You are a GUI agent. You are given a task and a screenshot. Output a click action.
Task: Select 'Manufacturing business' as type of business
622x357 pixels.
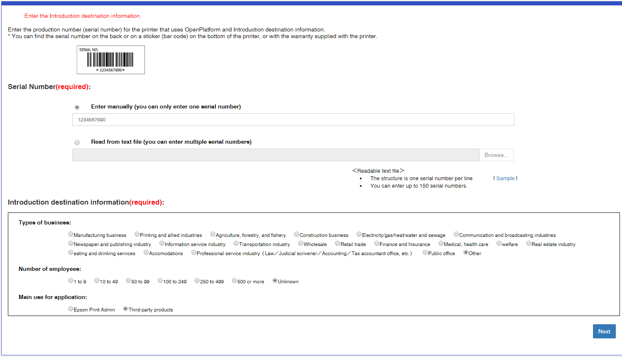pos(71,234)
